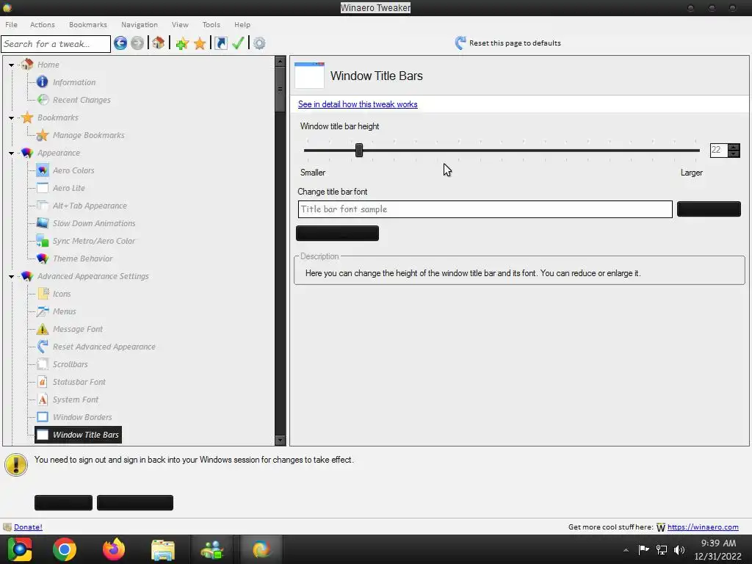This screenshot has height=564, width=752.
Task: Click the volume speaker tray icon
Action: click(679, 550)
